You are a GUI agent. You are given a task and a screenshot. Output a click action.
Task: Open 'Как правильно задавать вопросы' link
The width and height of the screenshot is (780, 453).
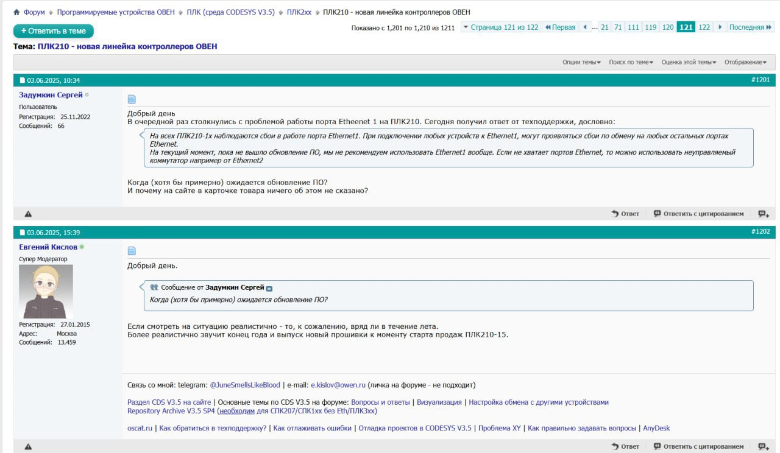coord(582,428)
